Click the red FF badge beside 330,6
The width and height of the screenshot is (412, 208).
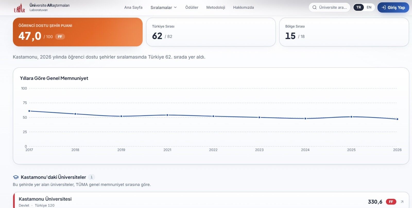coord(391,202)
